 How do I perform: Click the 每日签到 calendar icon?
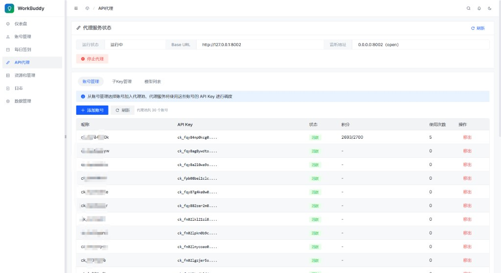click(8, 49)
